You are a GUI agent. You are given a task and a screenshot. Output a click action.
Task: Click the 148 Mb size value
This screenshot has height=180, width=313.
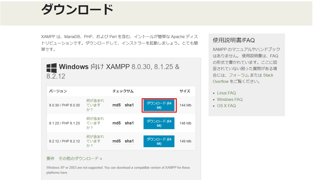(x=185, y=123)
